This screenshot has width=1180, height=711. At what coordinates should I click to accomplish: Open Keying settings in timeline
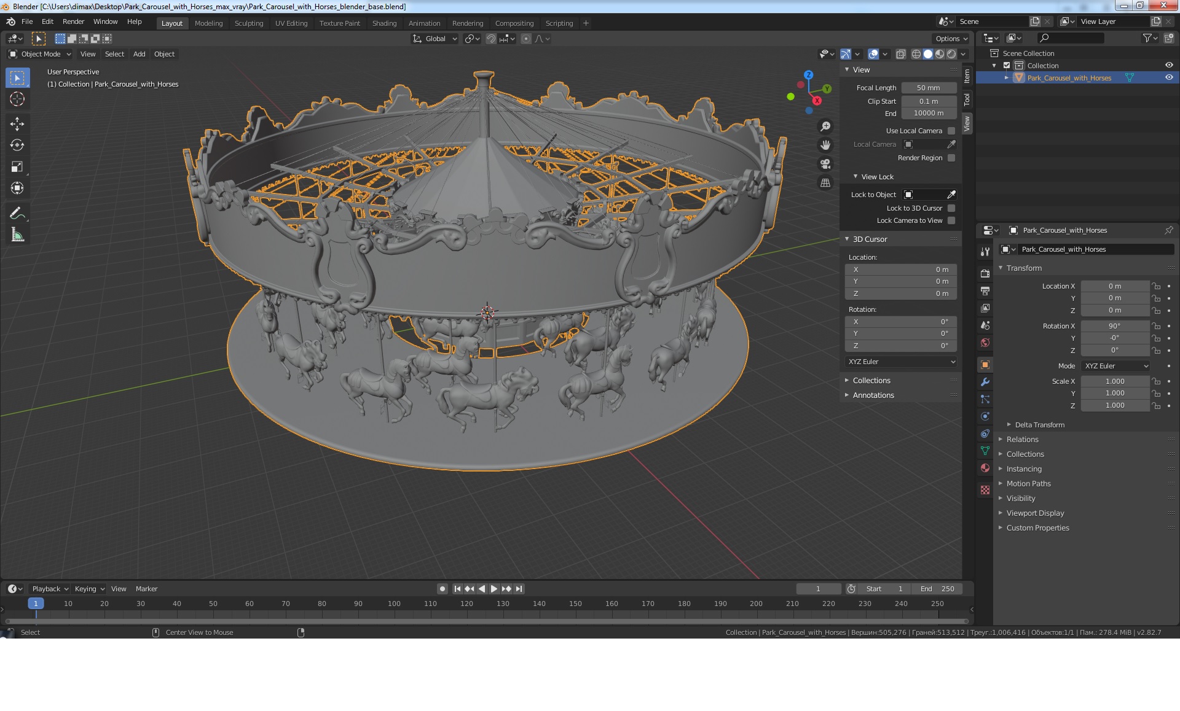(x=89, y=589)
